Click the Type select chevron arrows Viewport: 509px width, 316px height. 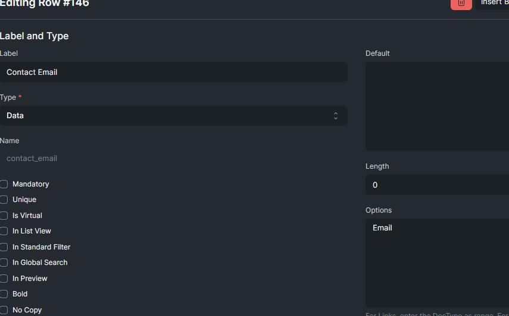click(x=336, y=116)
